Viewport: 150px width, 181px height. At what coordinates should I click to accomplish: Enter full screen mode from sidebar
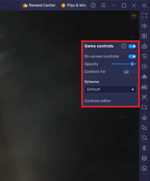144,16
